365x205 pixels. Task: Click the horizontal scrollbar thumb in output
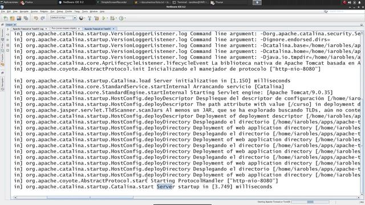90,198
